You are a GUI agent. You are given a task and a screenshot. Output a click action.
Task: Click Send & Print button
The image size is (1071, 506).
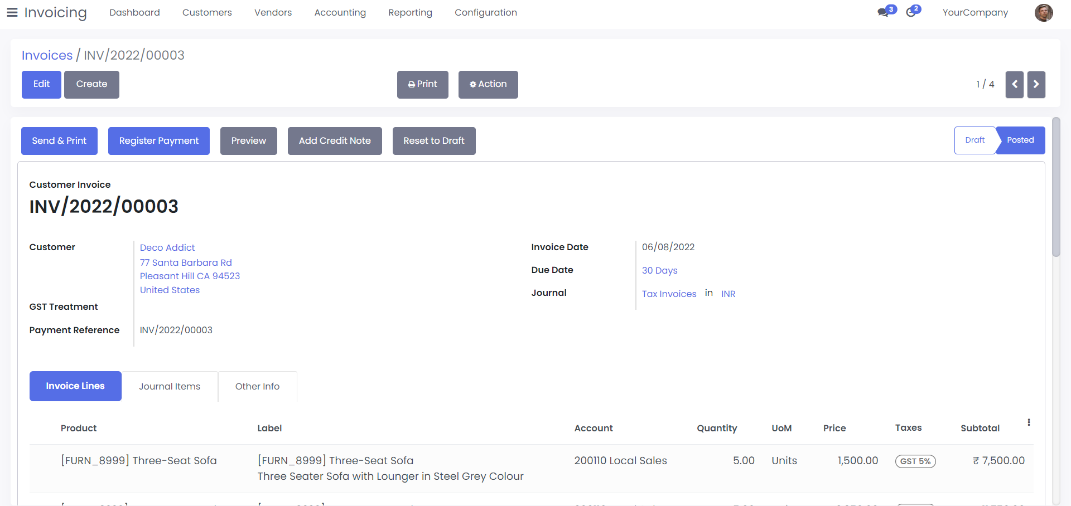[x=59, y=141]
